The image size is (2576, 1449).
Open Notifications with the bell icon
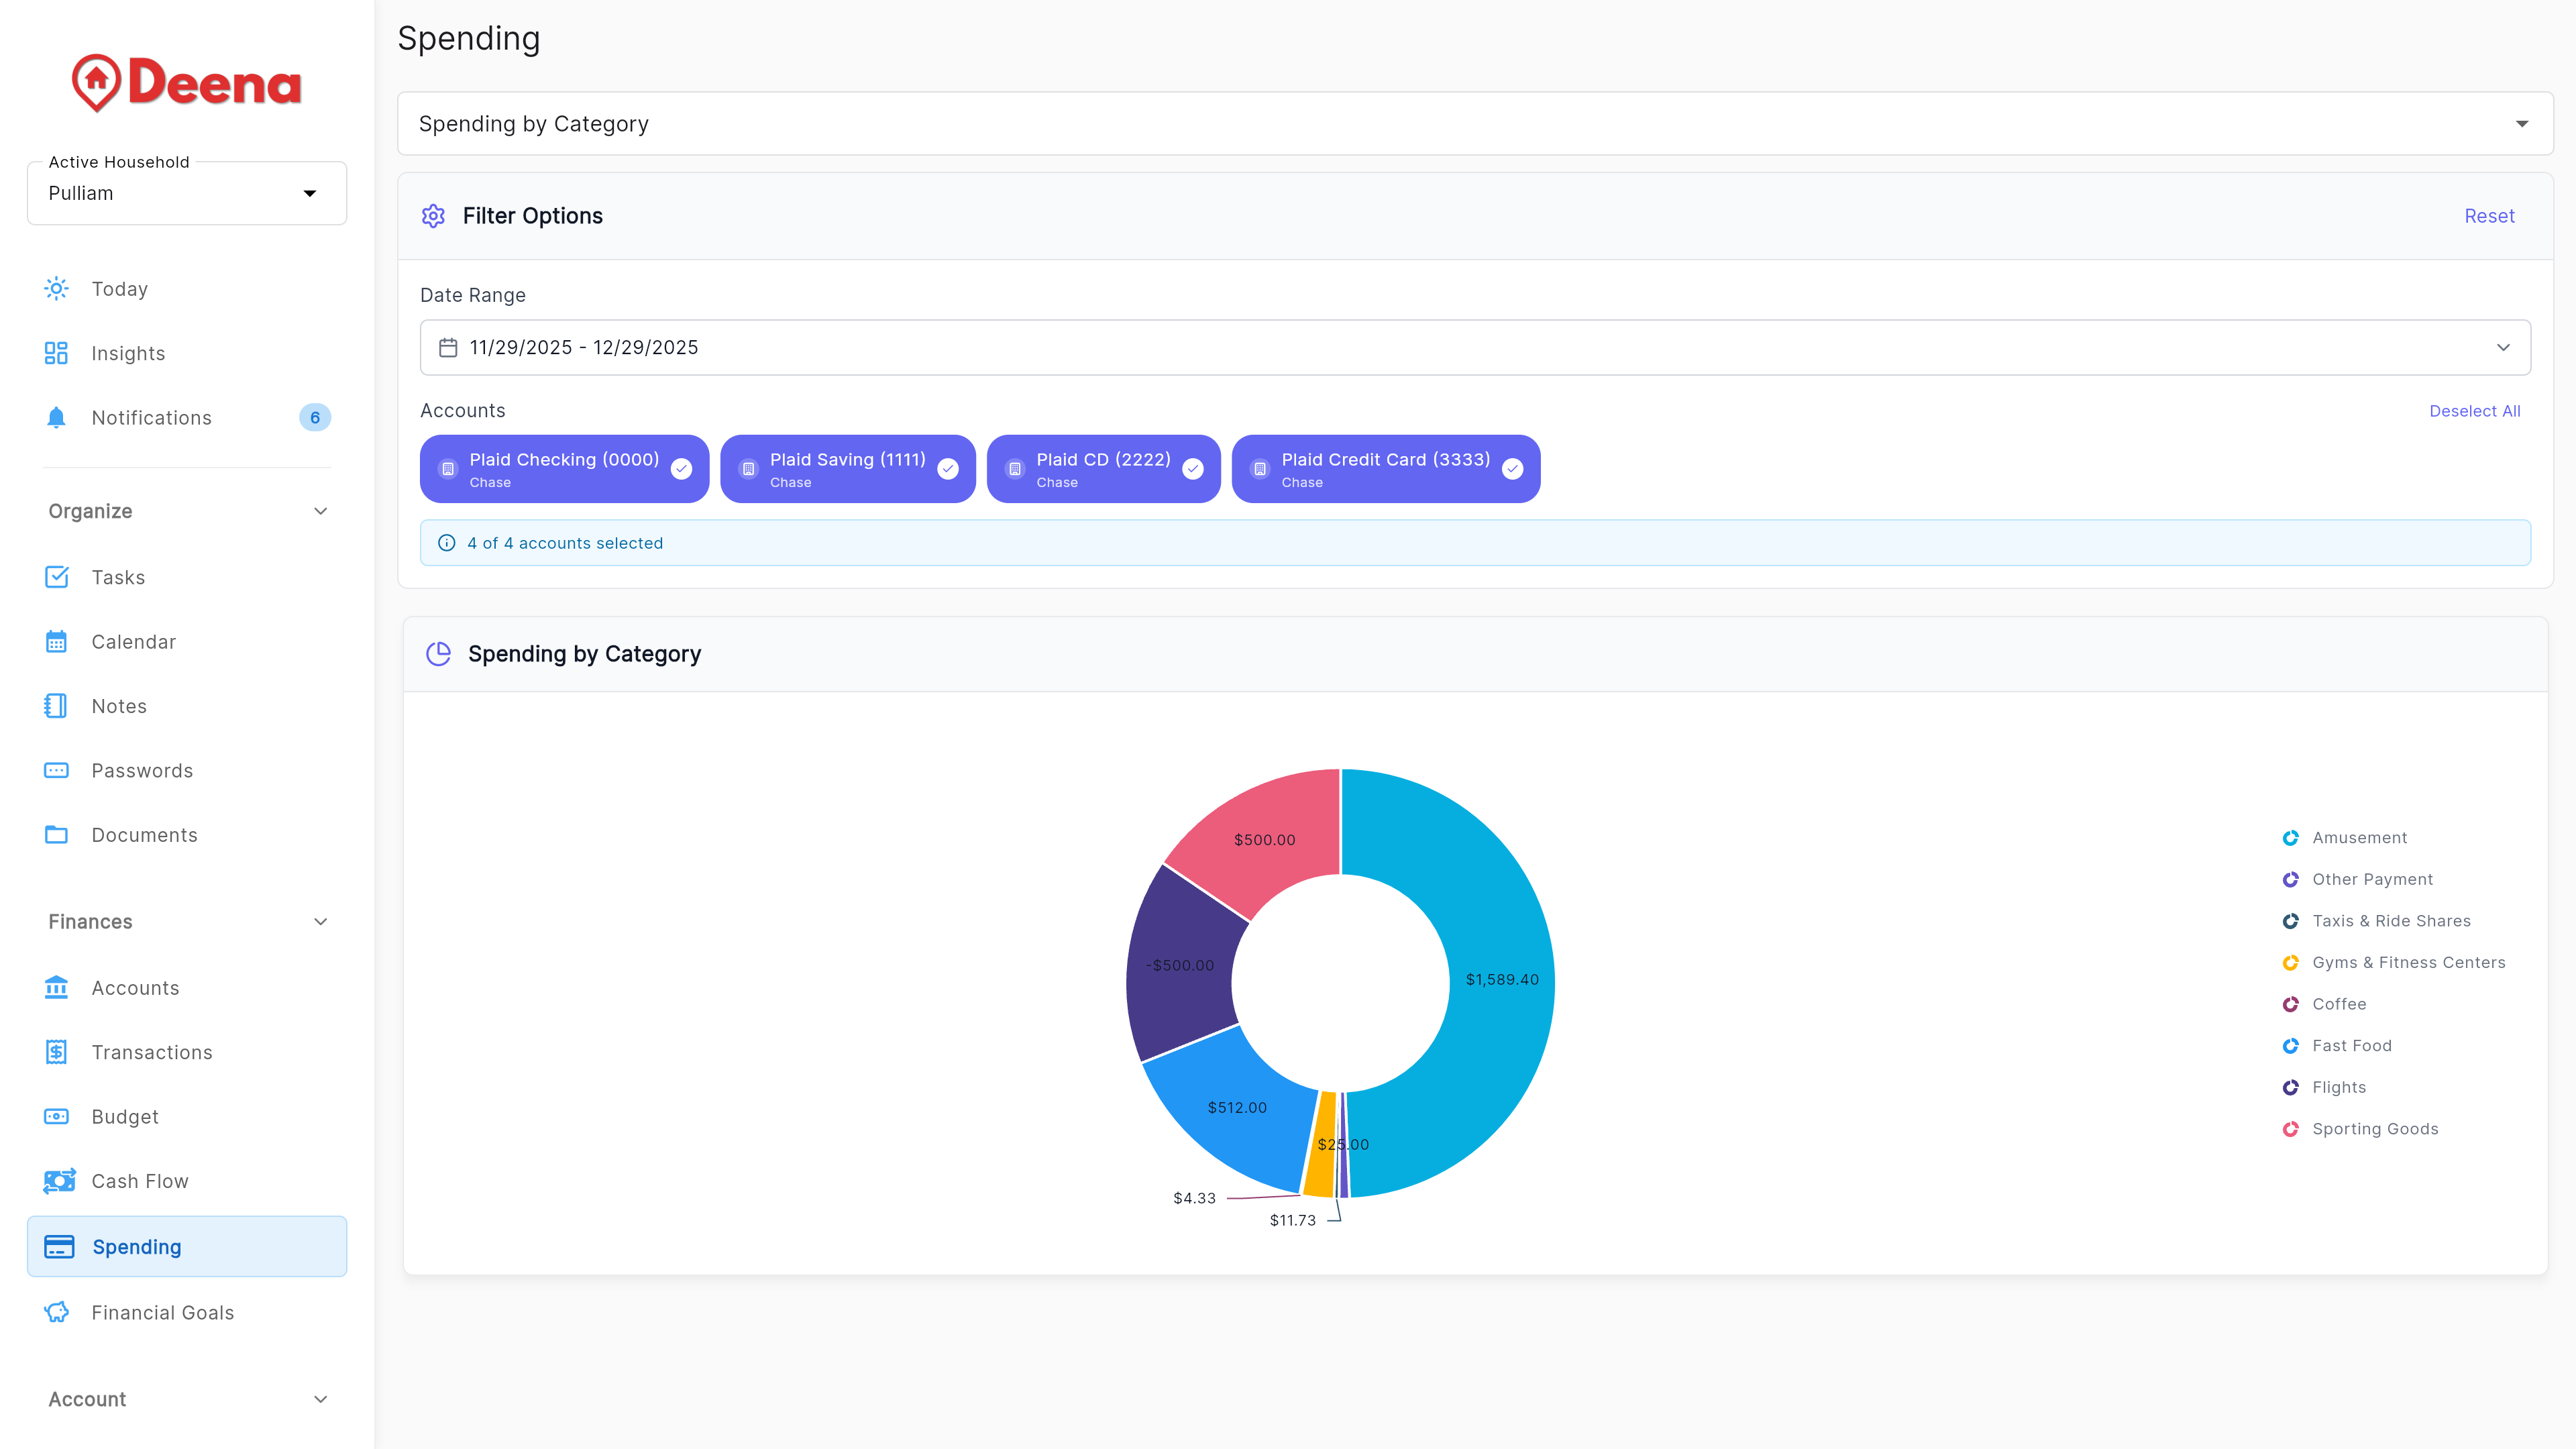tap(56, 417)
